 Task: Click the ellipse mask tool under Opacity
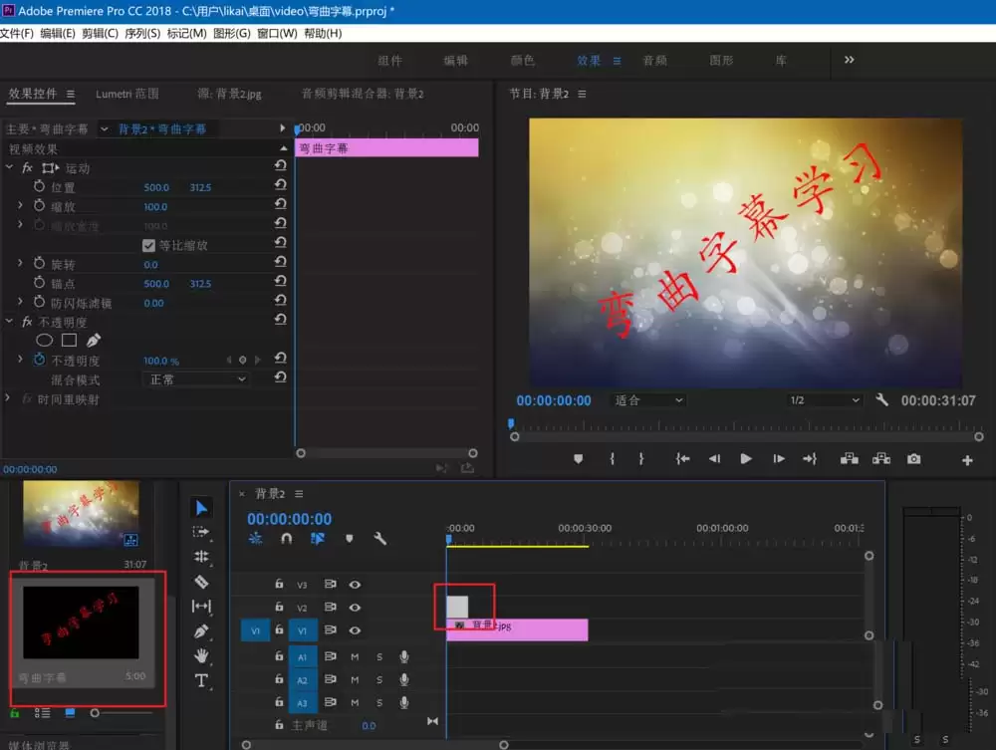(45, 341)
